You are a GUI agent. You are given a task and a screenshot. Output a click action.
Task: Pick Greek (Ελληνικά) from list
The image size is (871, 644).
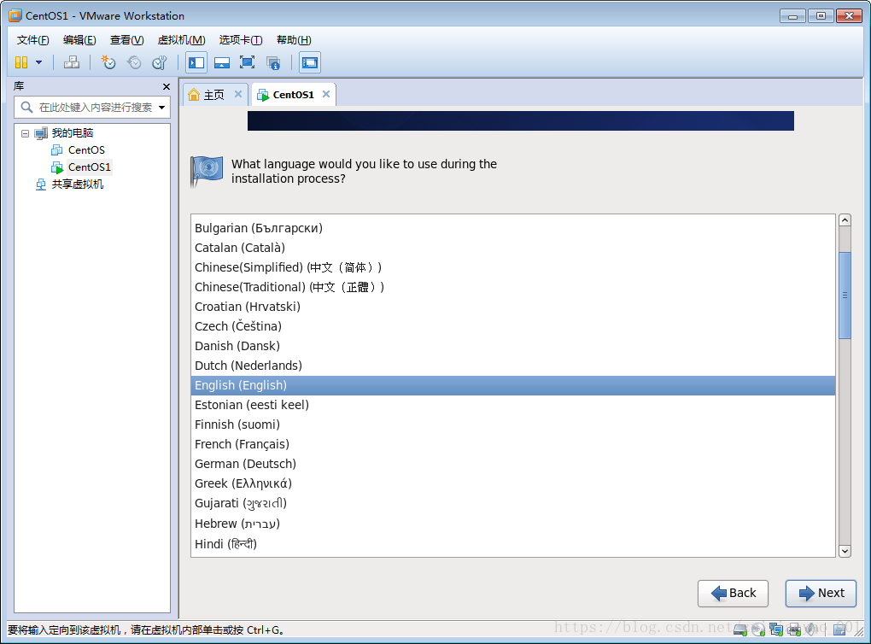512,483
